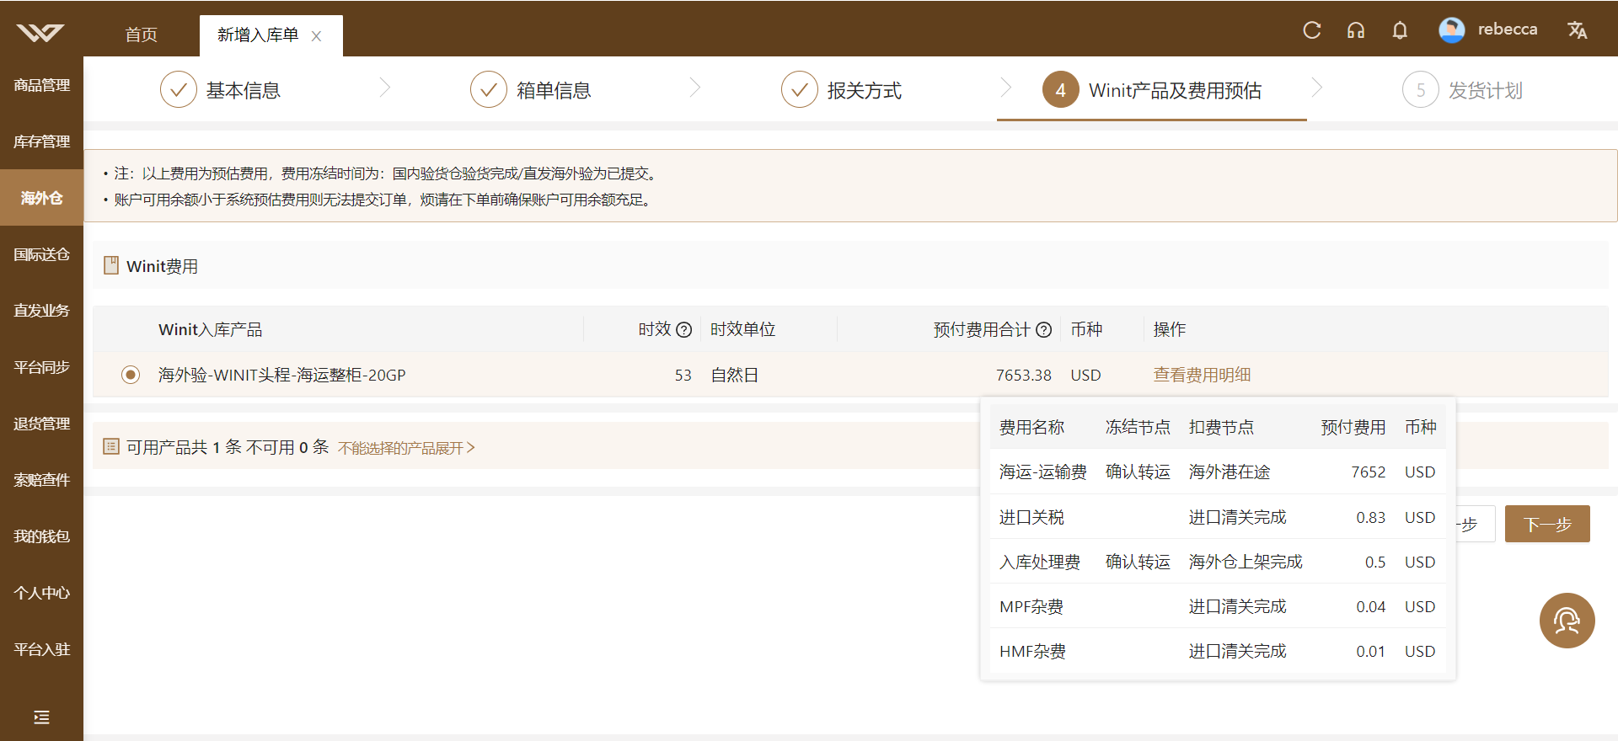
Task: Open 海外仓 in the sidebar
Action: click(41, 198)
